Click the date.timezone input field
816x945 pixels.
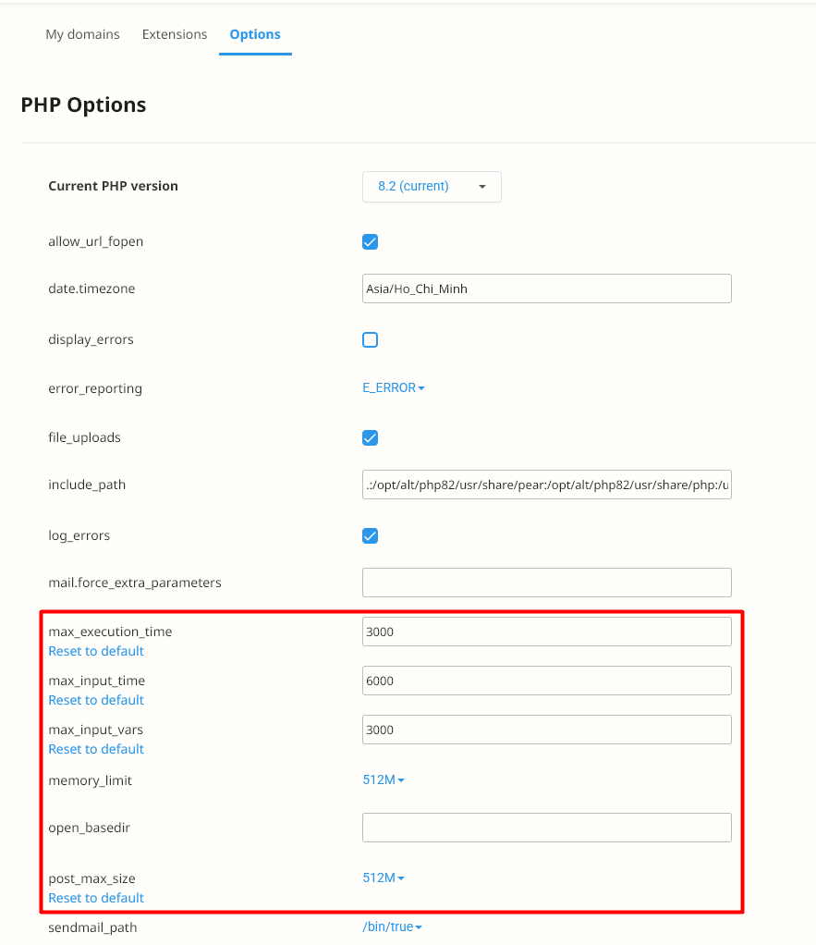click(546, 288)
